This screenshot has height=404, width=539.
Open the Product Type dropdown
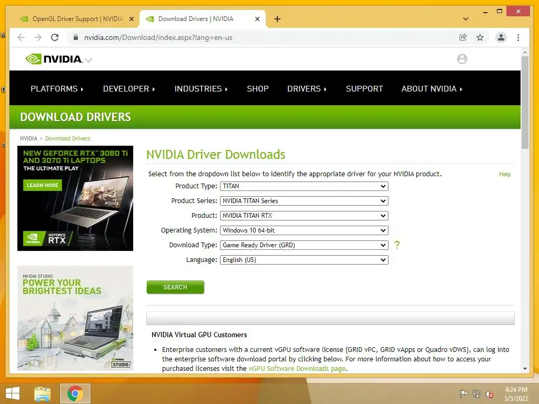click(304, 186)
